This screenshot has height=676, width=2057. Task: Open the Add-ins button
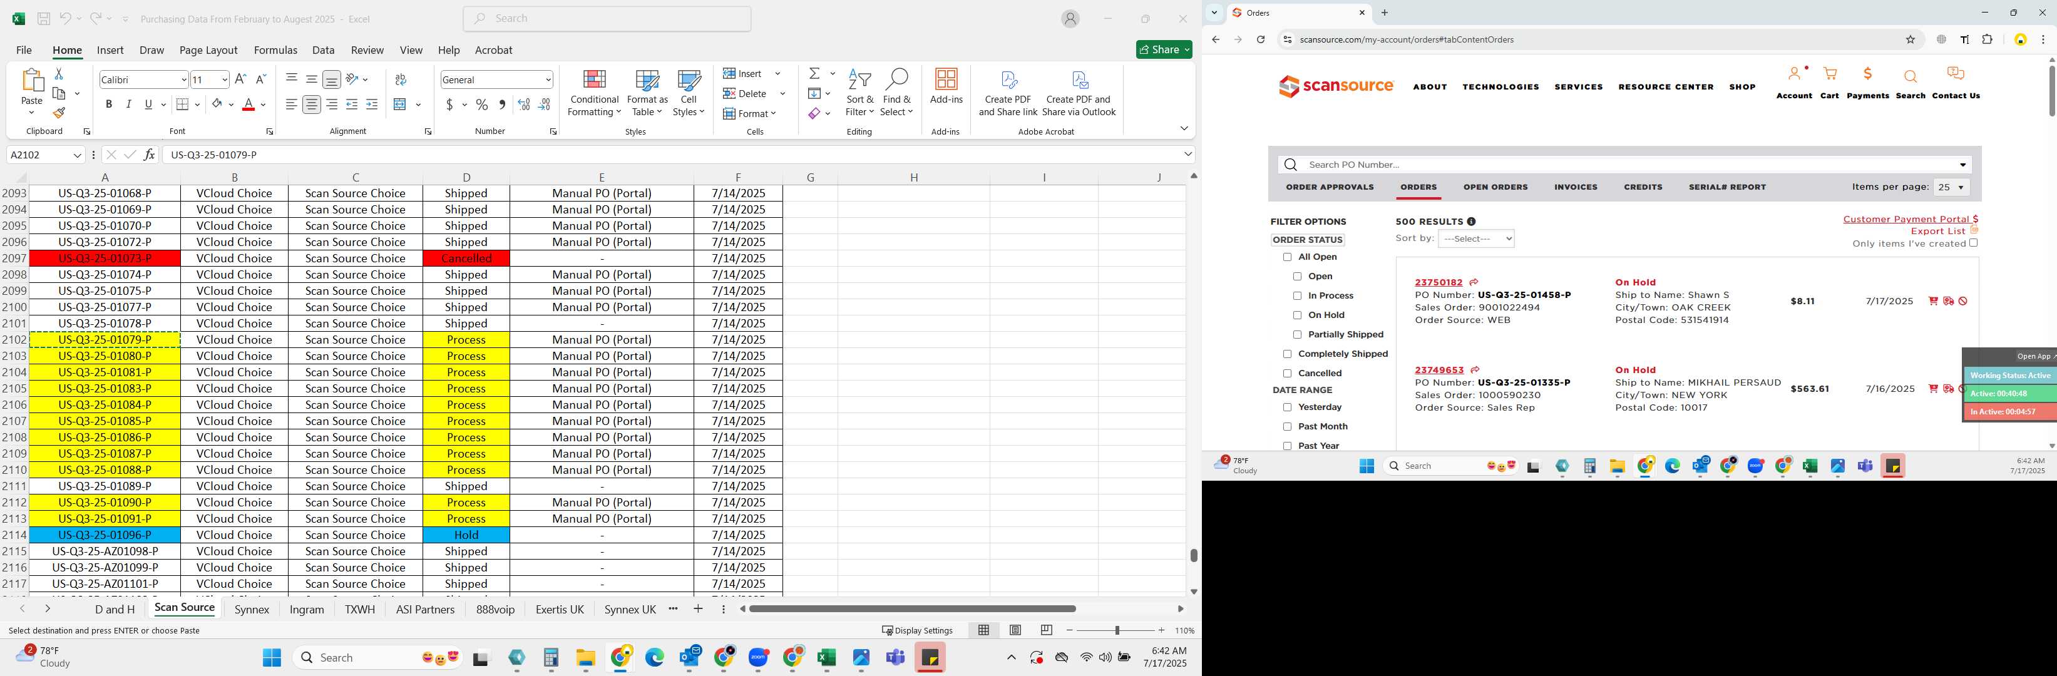(946, 87)
